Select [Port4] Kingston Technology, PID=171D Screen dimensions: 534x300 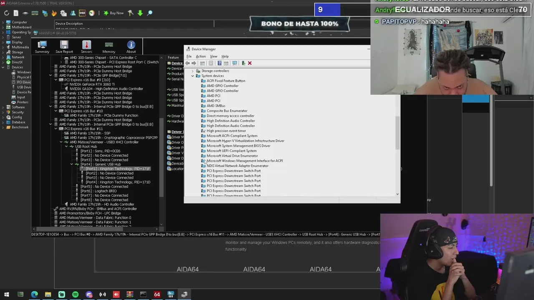[x=118, y=182]
